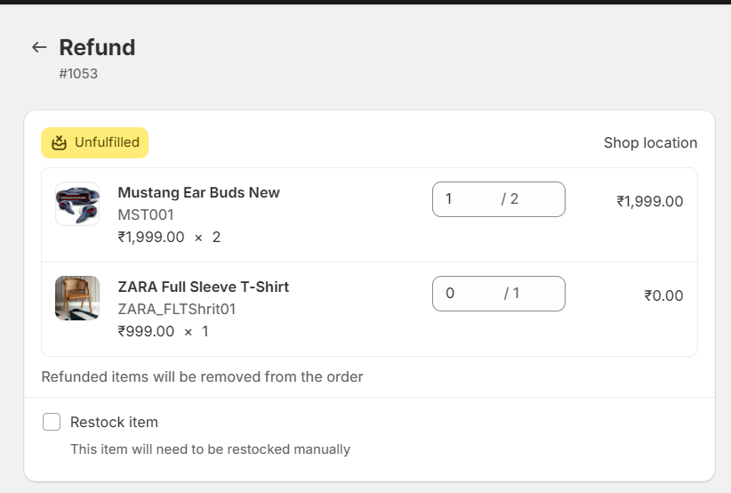731x493 pixels.
Task: Click the ZARA_FLTShrit01 SKU text
Action: tap(177, 309)
